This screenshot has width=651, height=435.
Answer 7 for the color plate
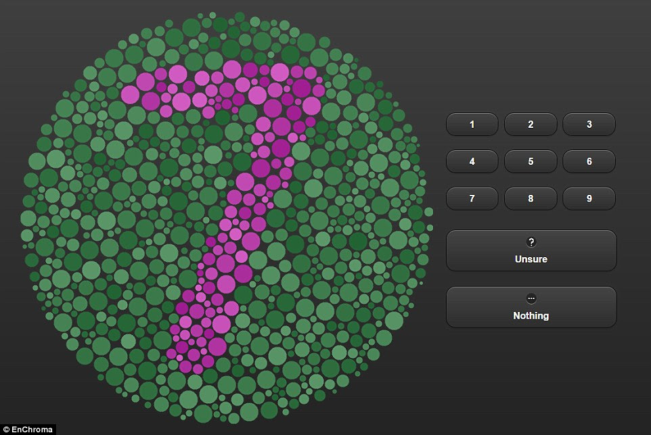pyautogui.click(x=472, y=198)
